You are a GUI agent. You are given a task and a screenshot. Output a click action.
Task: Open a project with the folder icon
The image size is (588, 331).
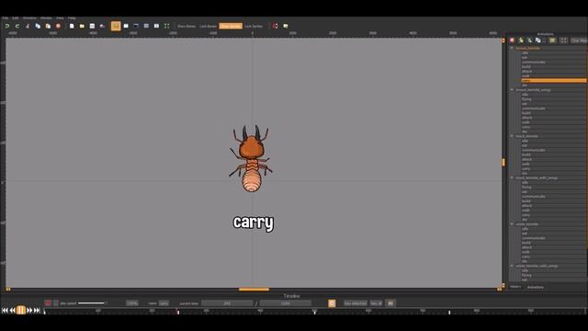tap(82, 26)
